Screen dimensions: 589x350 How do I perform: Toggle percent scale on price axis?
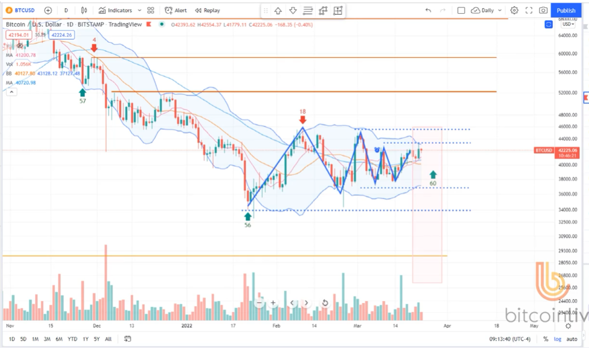(545, 339)
